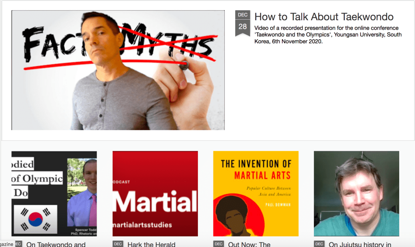Open the Facts vs Myths featured video image
415x247 pixels.
pyautogui.click(x=118, y=70)
